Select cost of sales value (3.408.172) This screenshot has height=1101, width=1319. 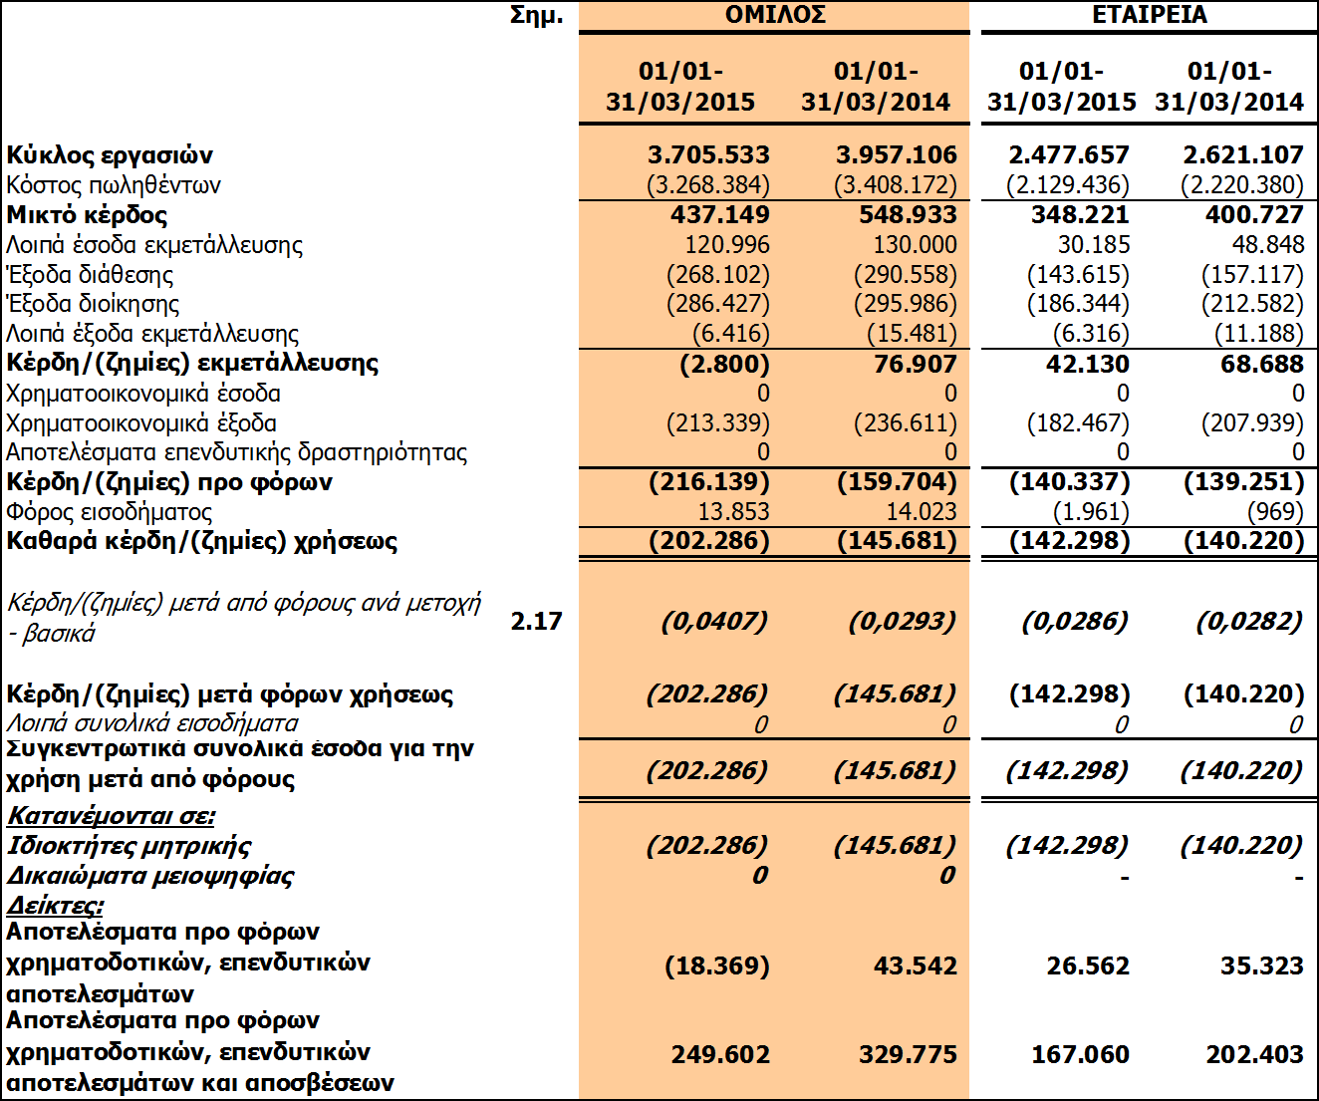pyautogui.click(x=896, y=185)
